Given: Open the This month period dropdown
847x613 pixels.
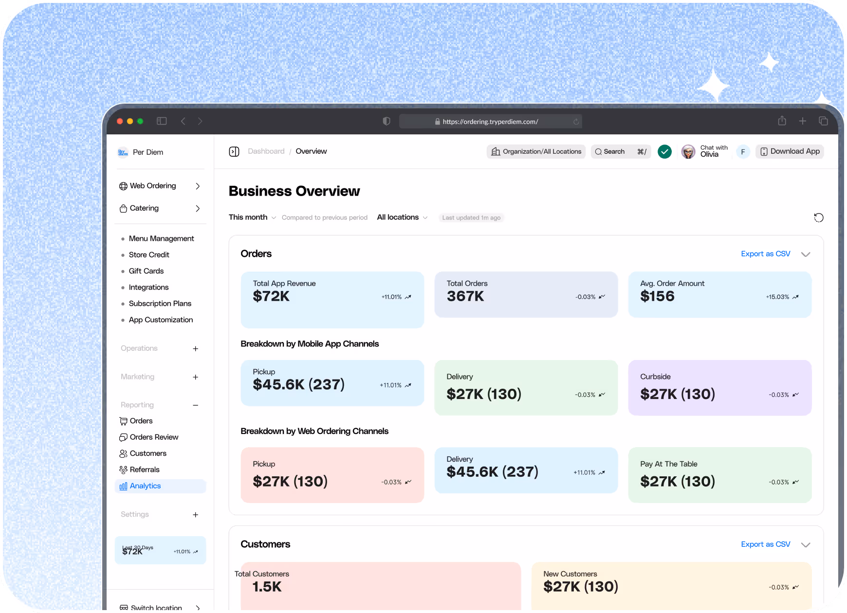Looking at the screenshot, I should point(252,217).
